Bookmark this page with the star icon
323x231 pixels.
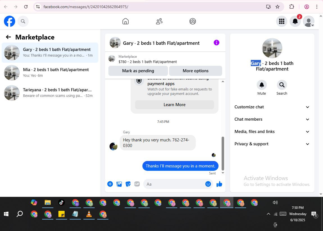pyautogui.click(x=277, y=7)
